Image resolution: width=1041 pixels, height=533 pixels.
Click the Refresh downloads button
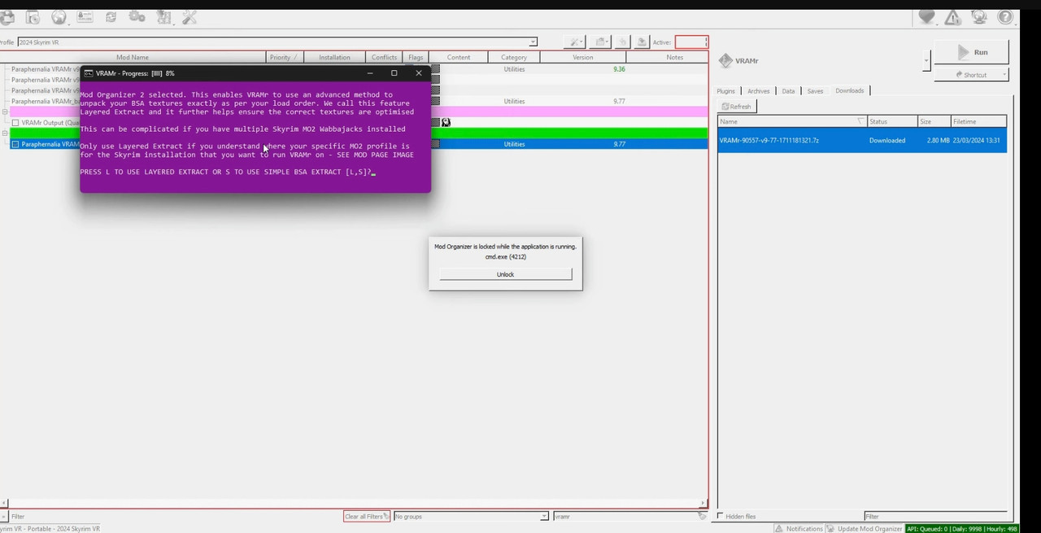coord(737,107)
